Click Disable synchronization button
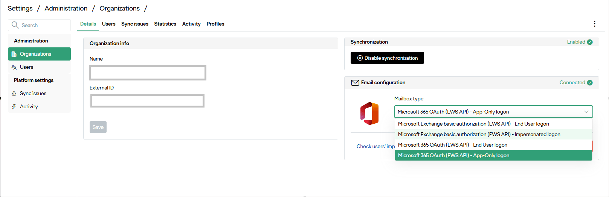The height and width of the screenshot is (197, 609). coord(387,58)
